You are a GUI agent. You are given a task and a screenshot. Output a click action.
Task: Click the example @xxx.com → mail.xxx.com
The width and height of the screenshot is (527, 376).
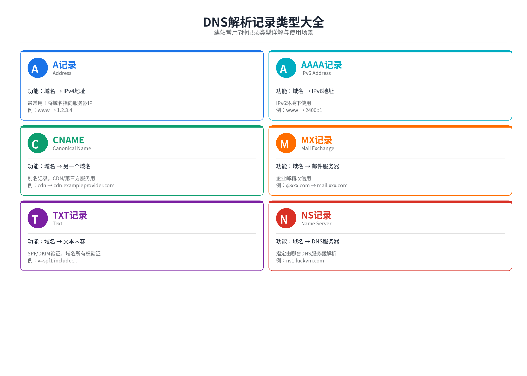tap(317, 185)
